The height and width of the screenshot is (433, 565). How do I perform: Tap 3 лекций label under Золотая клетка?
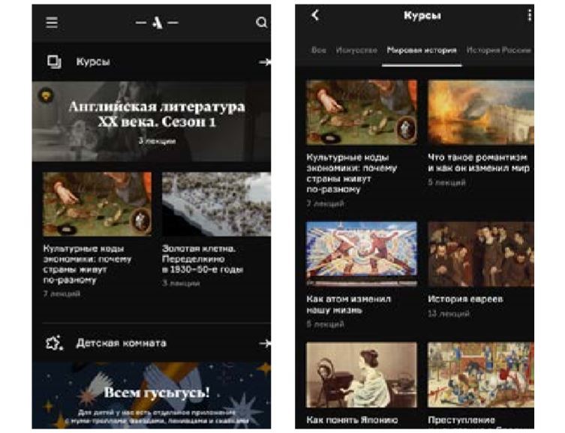[181, 283]
